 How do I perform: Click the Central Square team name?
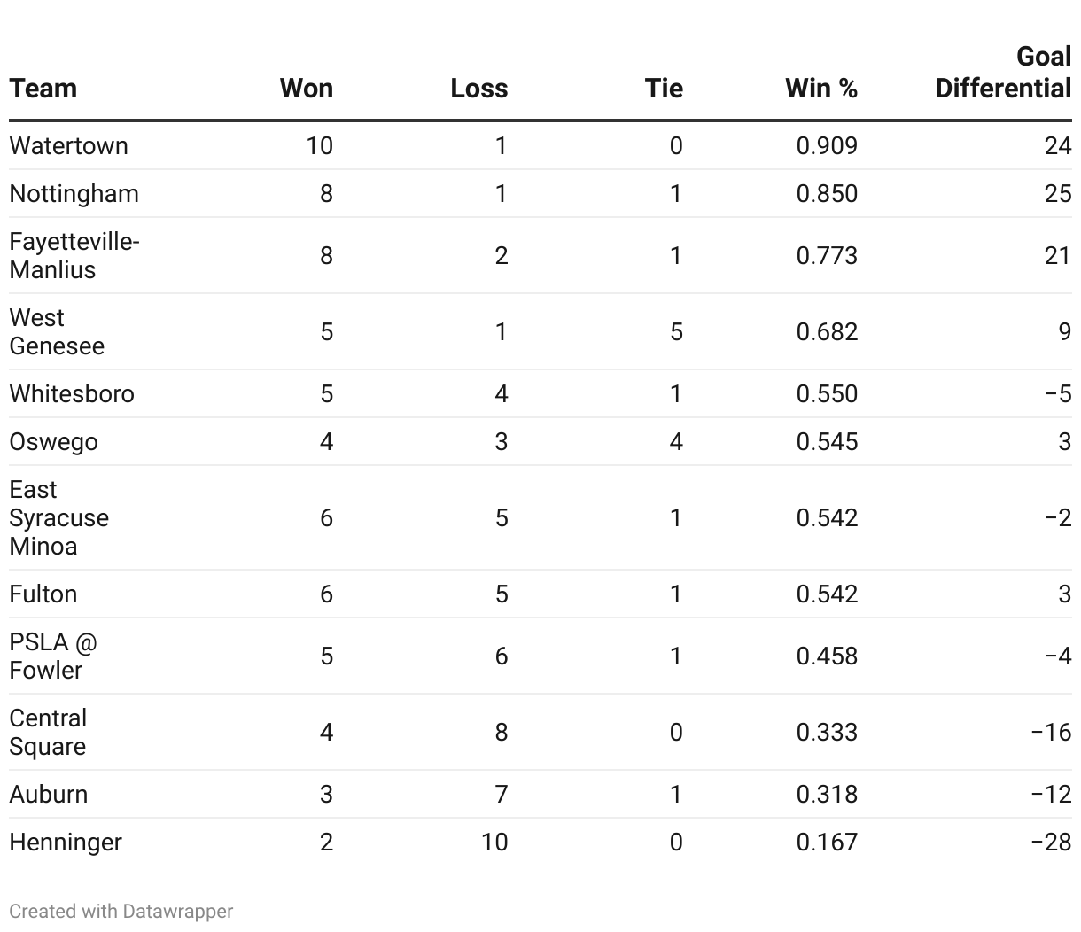(49, 732)
